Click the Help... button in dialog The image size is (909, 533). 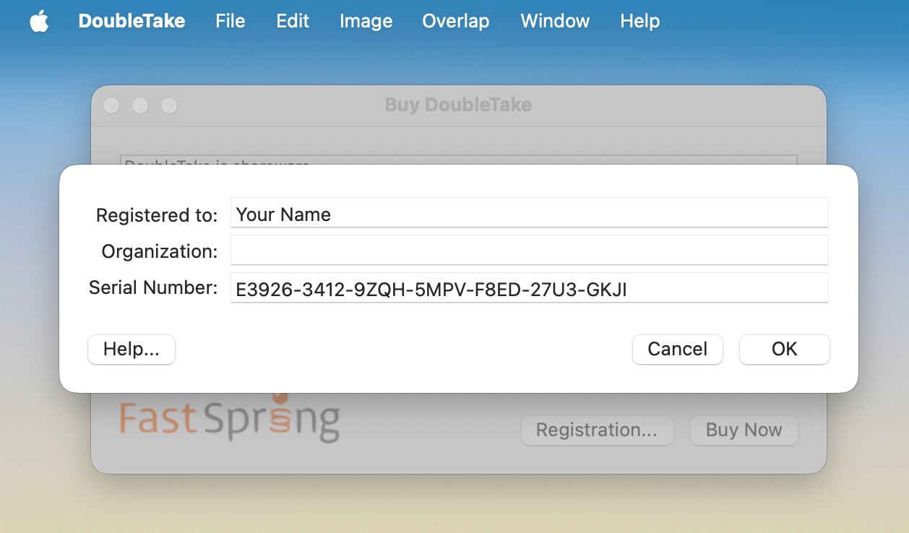tap(132, 350)
